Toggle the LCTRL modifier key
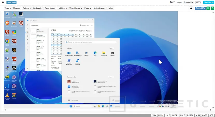The width and height of the screenshot is (215, 117). pyautogui.click(x=175, y=115)
